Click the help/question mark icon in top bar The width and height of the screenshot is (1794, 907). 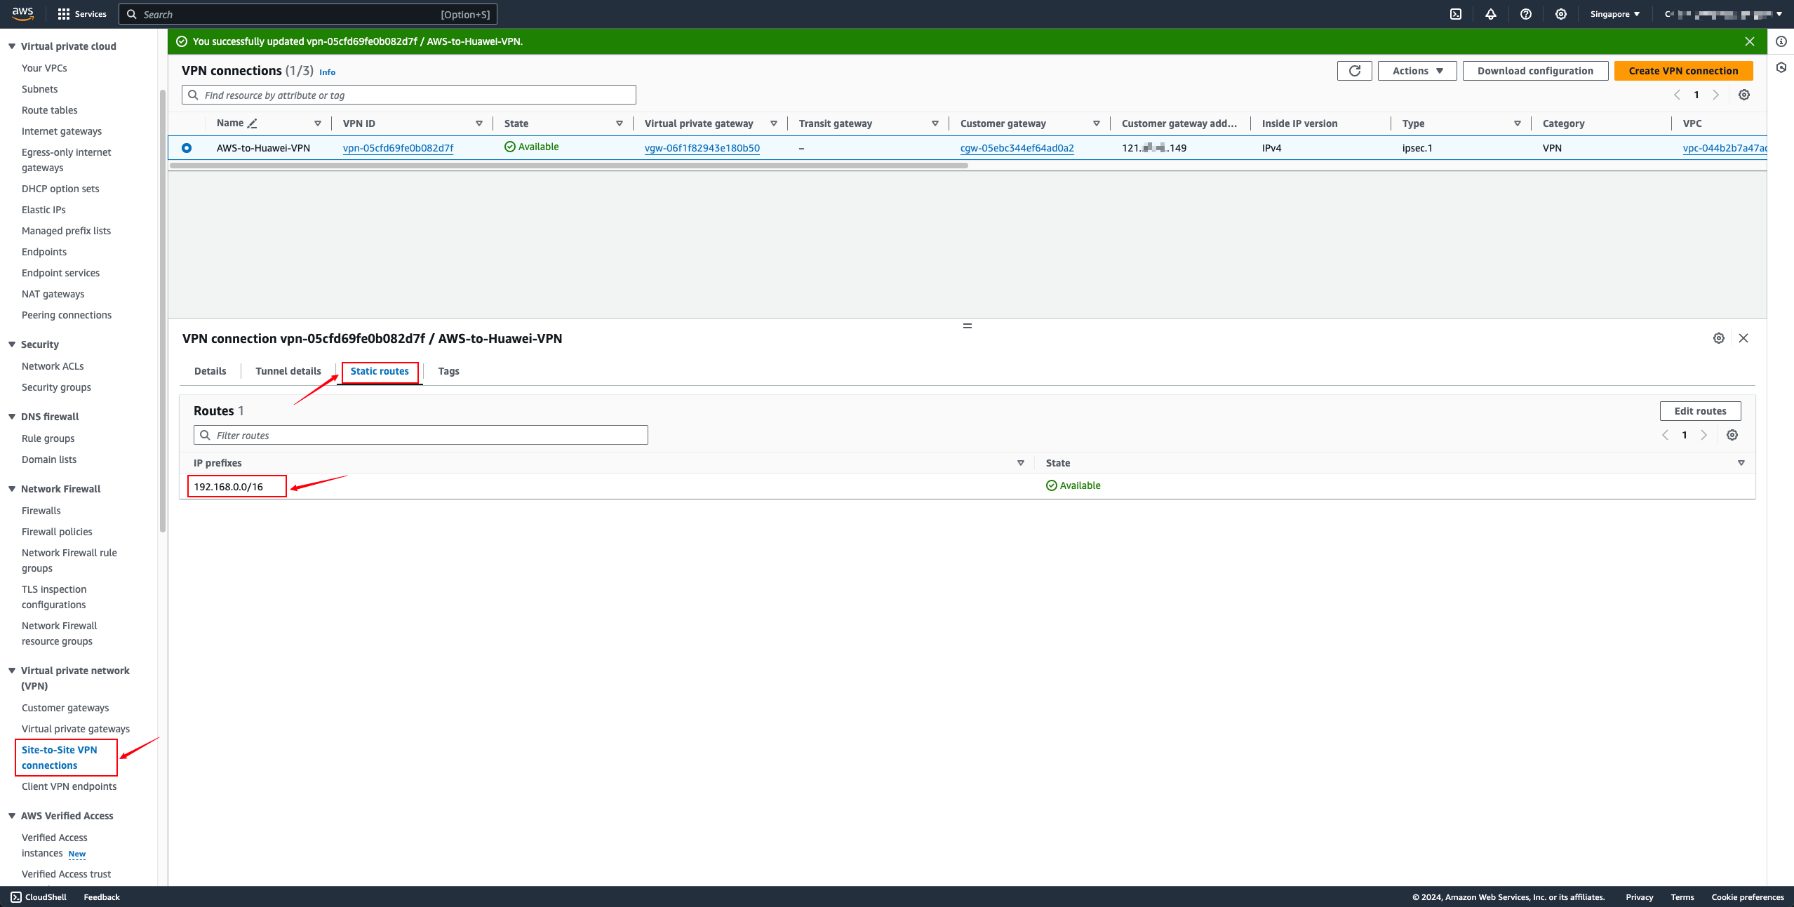[x=1526, y=14]
